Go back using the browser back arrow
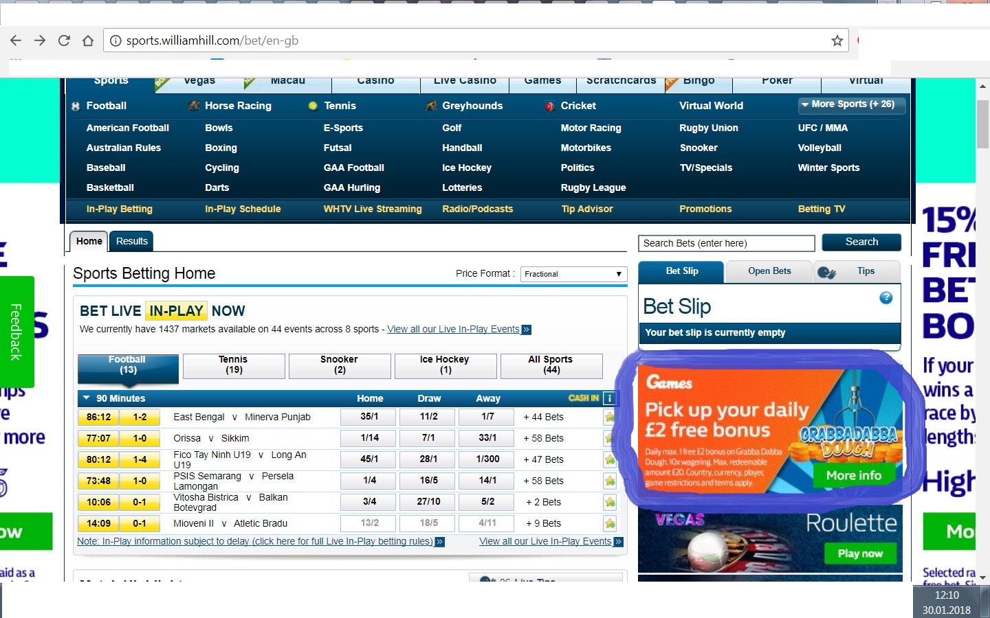 16,41
